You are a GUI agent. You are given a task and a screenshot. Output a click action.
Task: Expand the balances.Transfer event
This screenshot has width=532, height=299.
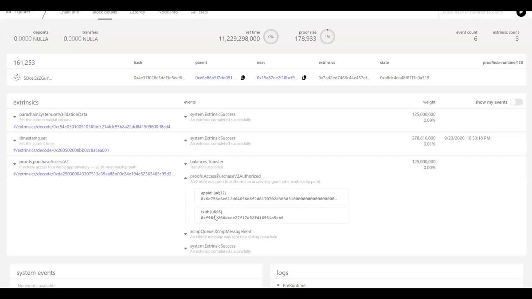[186, 164]
